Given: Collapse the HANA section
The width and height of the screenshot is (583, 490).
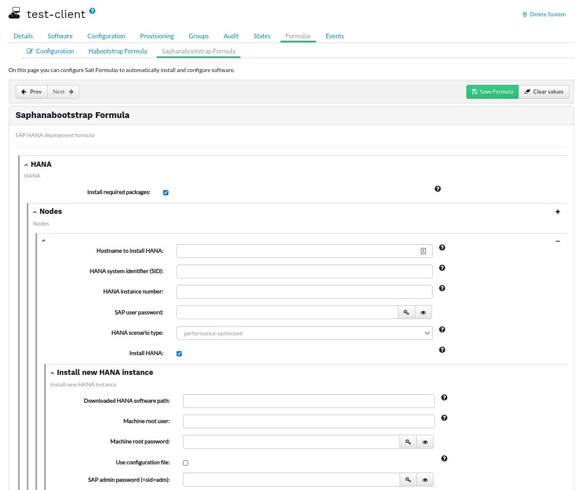Looking at the screenshot, I should [x=26, y=164].
